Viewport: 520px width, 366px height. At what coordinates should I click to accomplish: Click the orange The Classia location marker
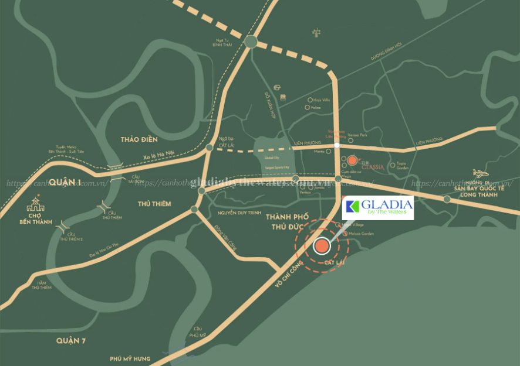(x=352, y=160)
